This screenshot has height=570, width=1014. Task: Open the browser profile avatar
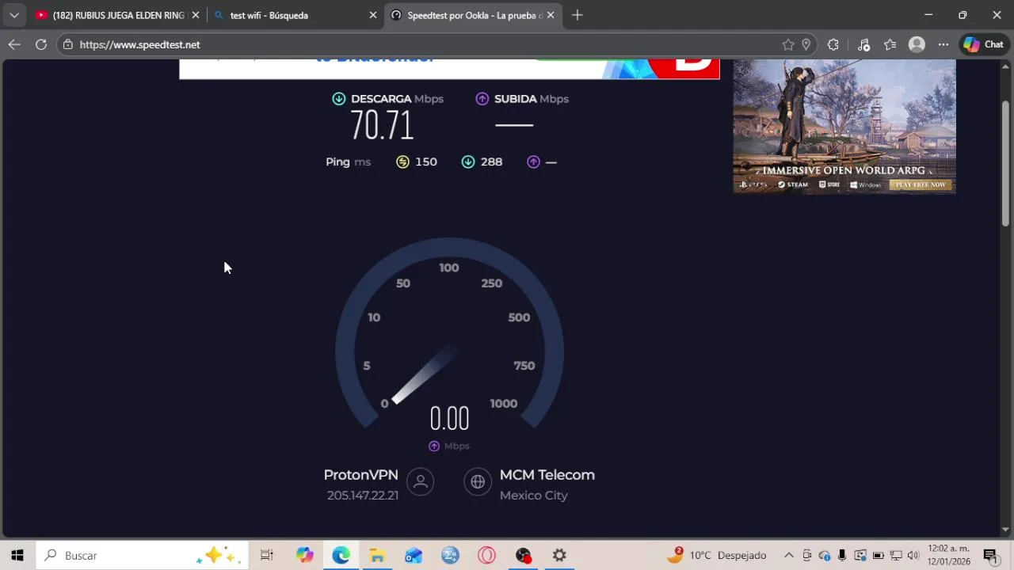click(x=917, y=44)
